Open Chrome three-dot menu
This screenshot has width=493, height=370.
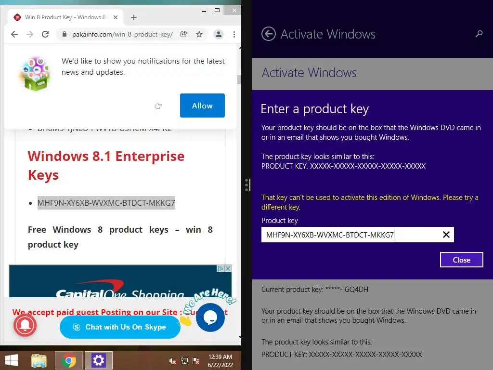point(234,34)
